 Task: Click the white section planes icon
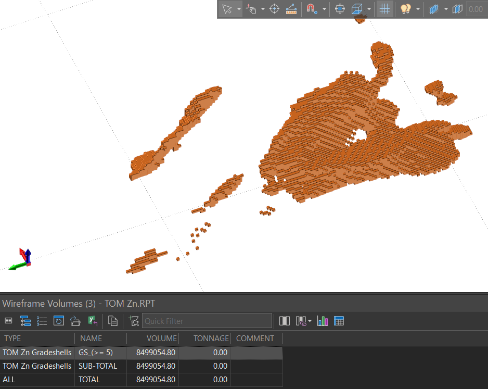(x=457, y=9)
